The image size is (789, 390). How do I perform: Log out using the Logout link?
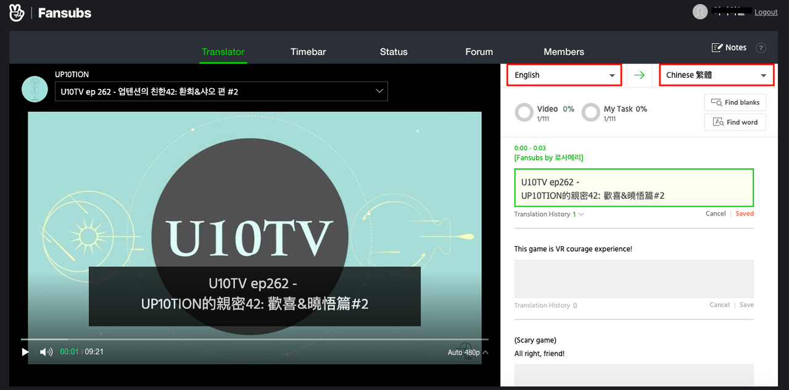coord(766,12)
